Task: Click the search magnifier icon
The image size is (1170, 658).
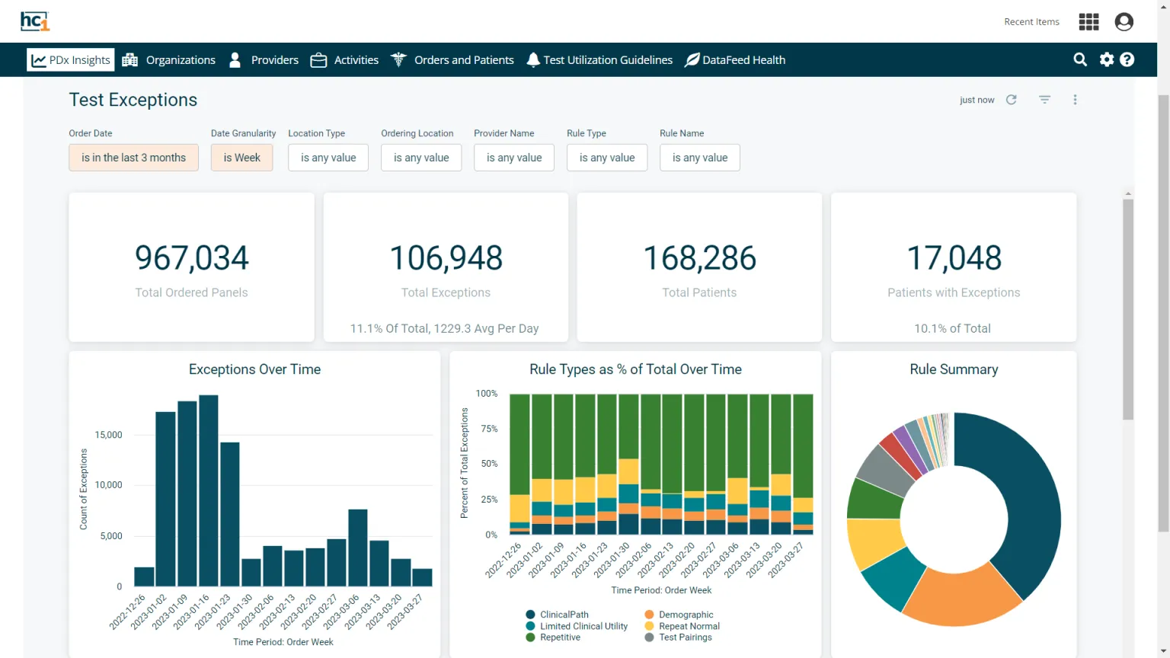Action: click(1080, 59)
